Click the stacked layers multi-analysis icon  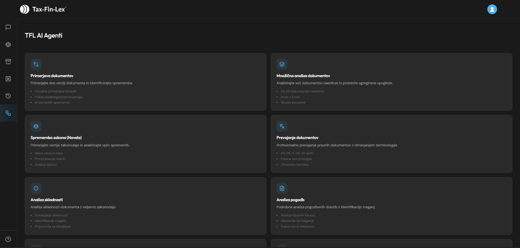282,64
